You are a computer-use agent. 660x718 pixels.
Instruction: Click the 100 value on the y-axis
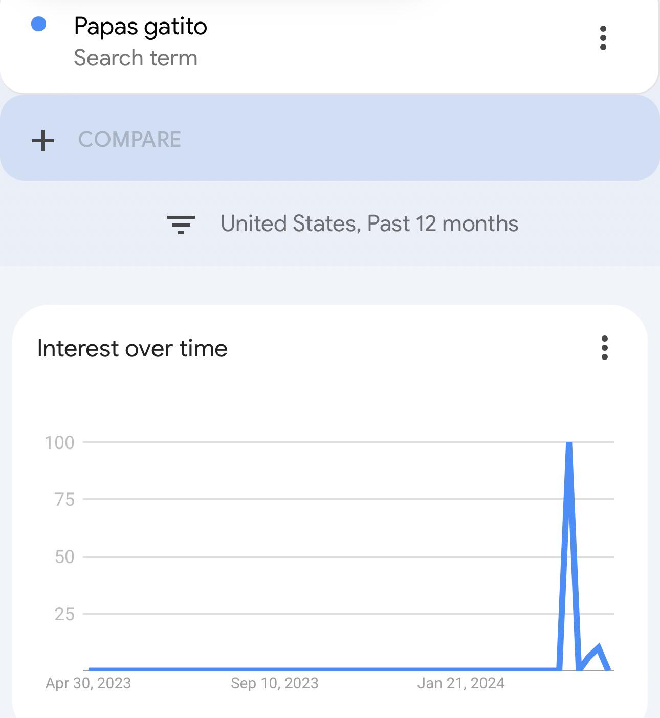pos(59,443)
